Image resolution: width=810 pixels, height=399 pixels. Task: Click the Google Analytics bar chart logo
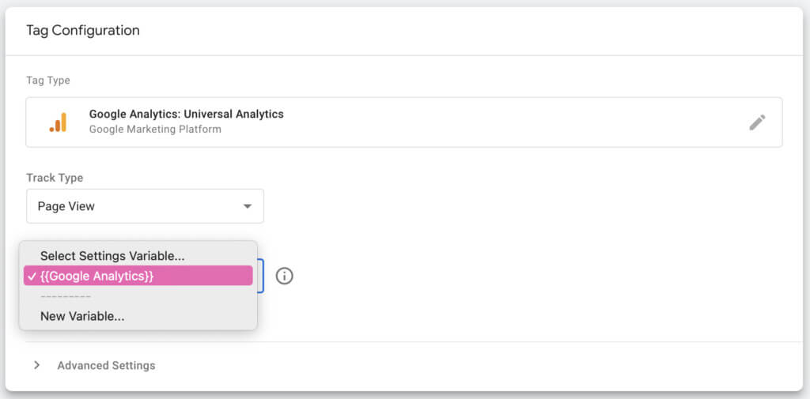pos(58,122)
